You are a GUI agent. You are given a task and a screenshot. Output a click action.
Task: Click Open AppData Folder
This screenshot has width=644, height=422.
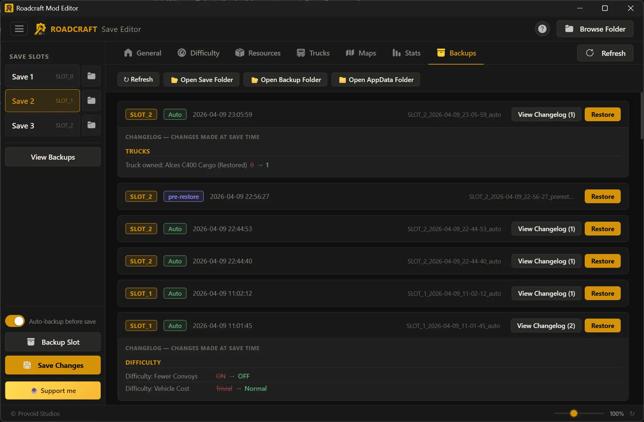(376, 79)
